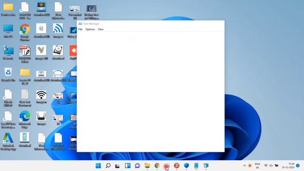Image resolution: width=304 pixels, height=171 pixels.
Task: Launch Chat from the taskbar
Action: (137, 166)
